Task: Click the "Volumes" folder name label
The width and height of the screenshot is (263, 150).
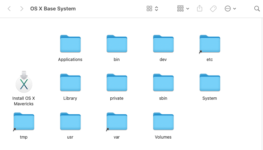Action: click(163, 137)
